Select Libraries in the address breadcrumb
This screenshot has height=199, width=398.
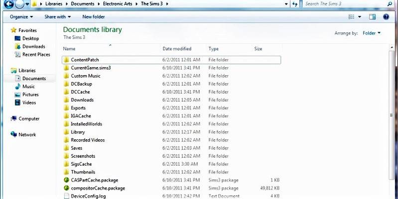(x=54, y=4)
